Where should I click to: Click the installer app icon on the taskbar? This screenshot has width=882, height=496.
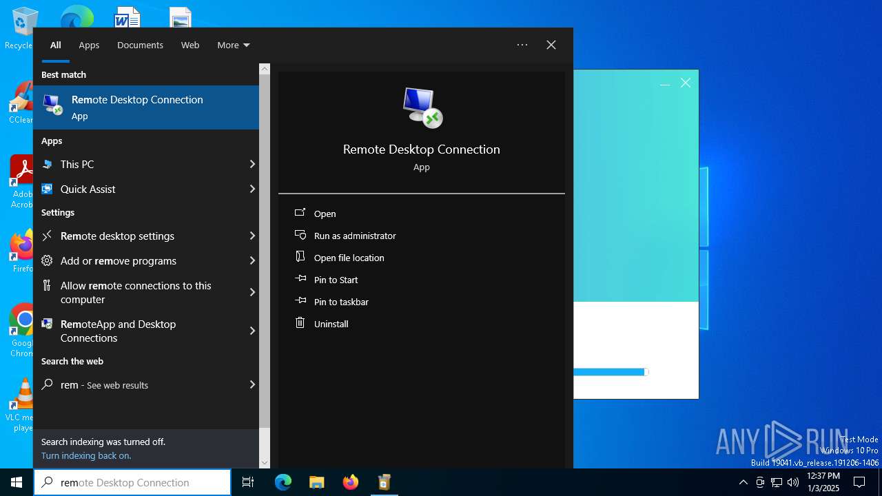pos(384,482)
